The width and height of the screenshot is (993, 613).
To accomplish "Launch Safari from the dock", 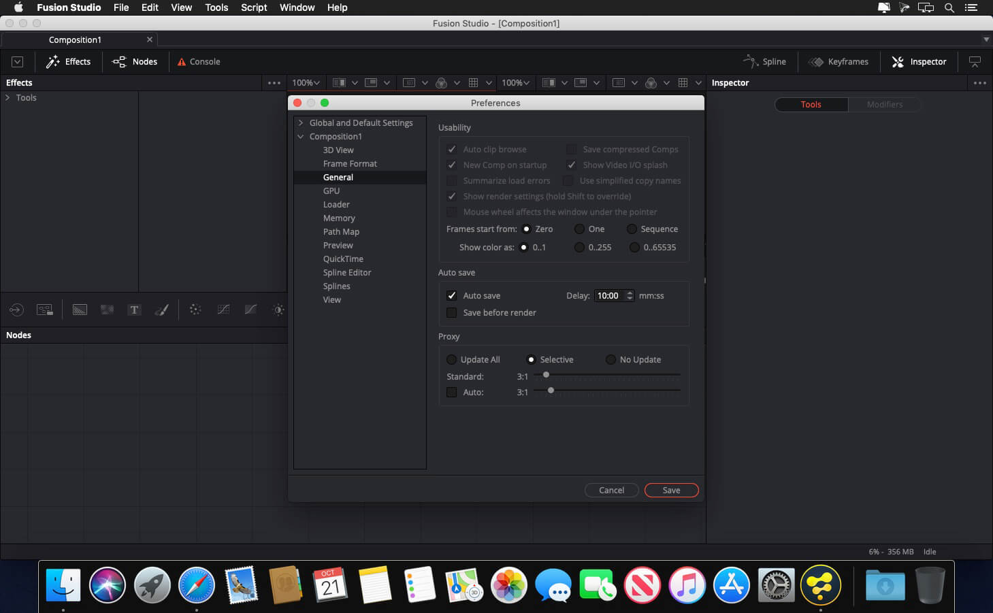I will click(196, 586).
